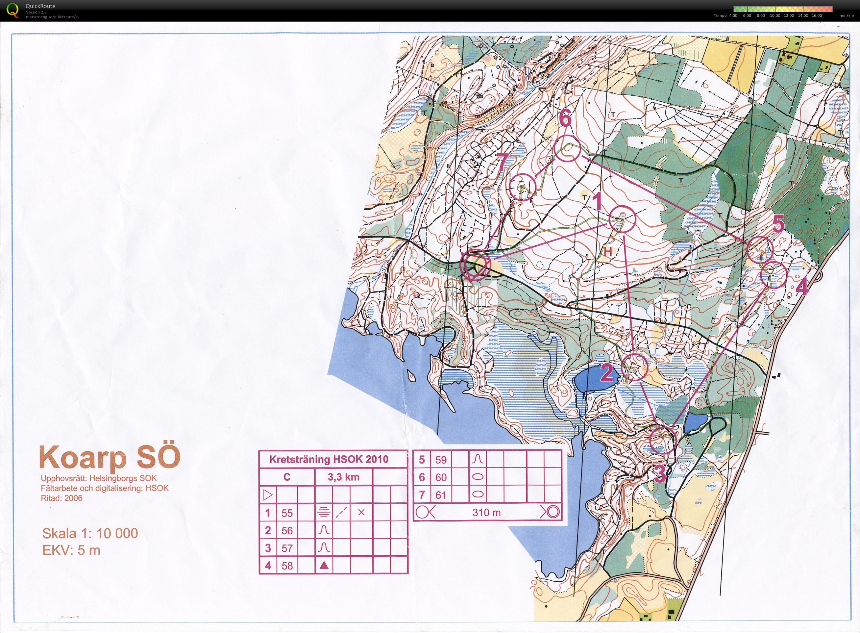Click the marsh symbol in row 1
This screenshot has height=633, width=860.
click(324, 513)
